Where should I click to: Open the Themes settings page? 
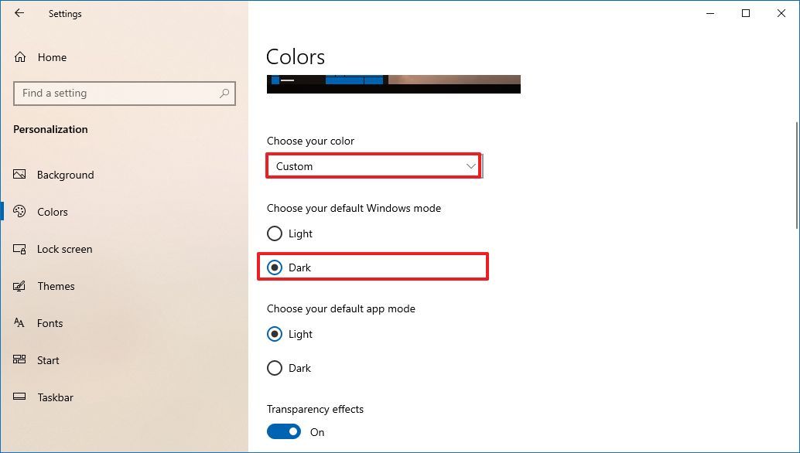pyautogui.click(x=56, y=286)
